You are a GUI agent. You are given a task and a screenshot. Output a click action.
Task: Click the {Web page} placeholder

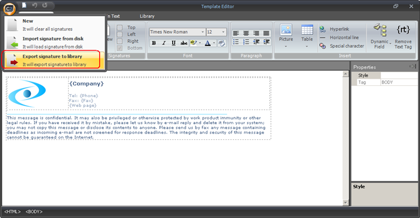(83, 105)
